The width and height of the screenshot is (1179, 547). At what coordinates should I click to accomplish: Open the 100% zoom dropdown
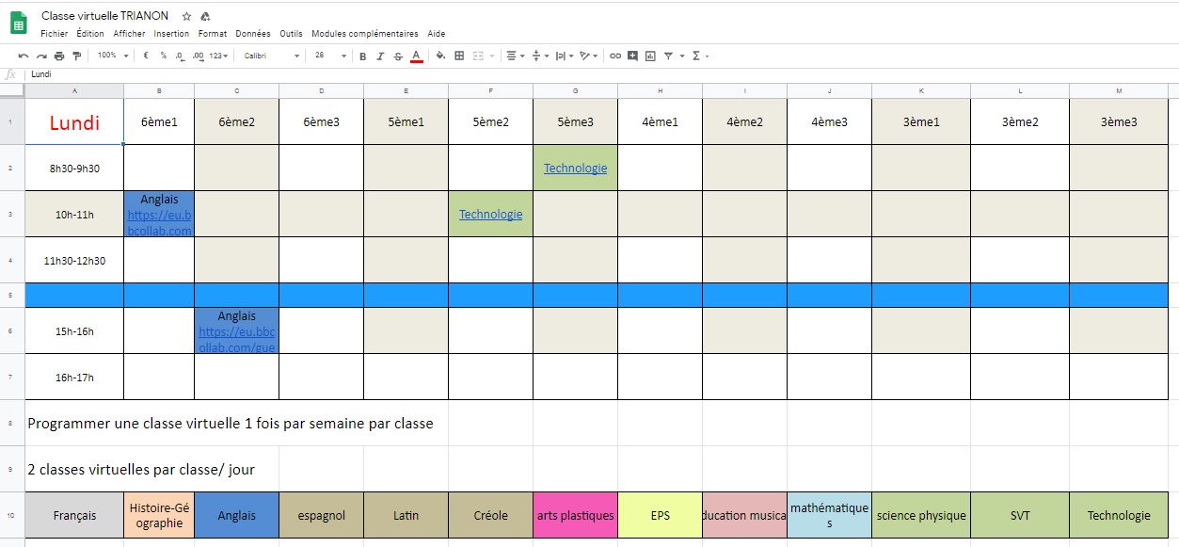(112, 56)
